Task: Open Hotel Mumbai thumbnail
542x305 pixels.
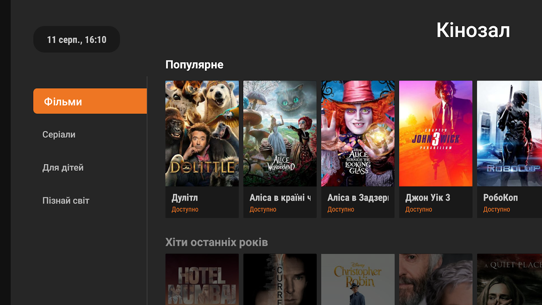Action: click(202, 279)
